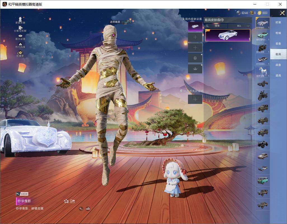Click the round car preview icon button

88,209
